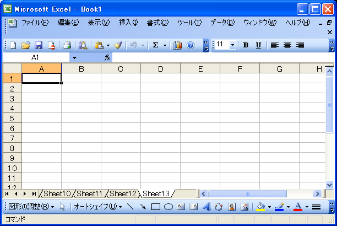The image size is (337, 226).
Task: Center align text icon
Action: (x=287, y=45)
